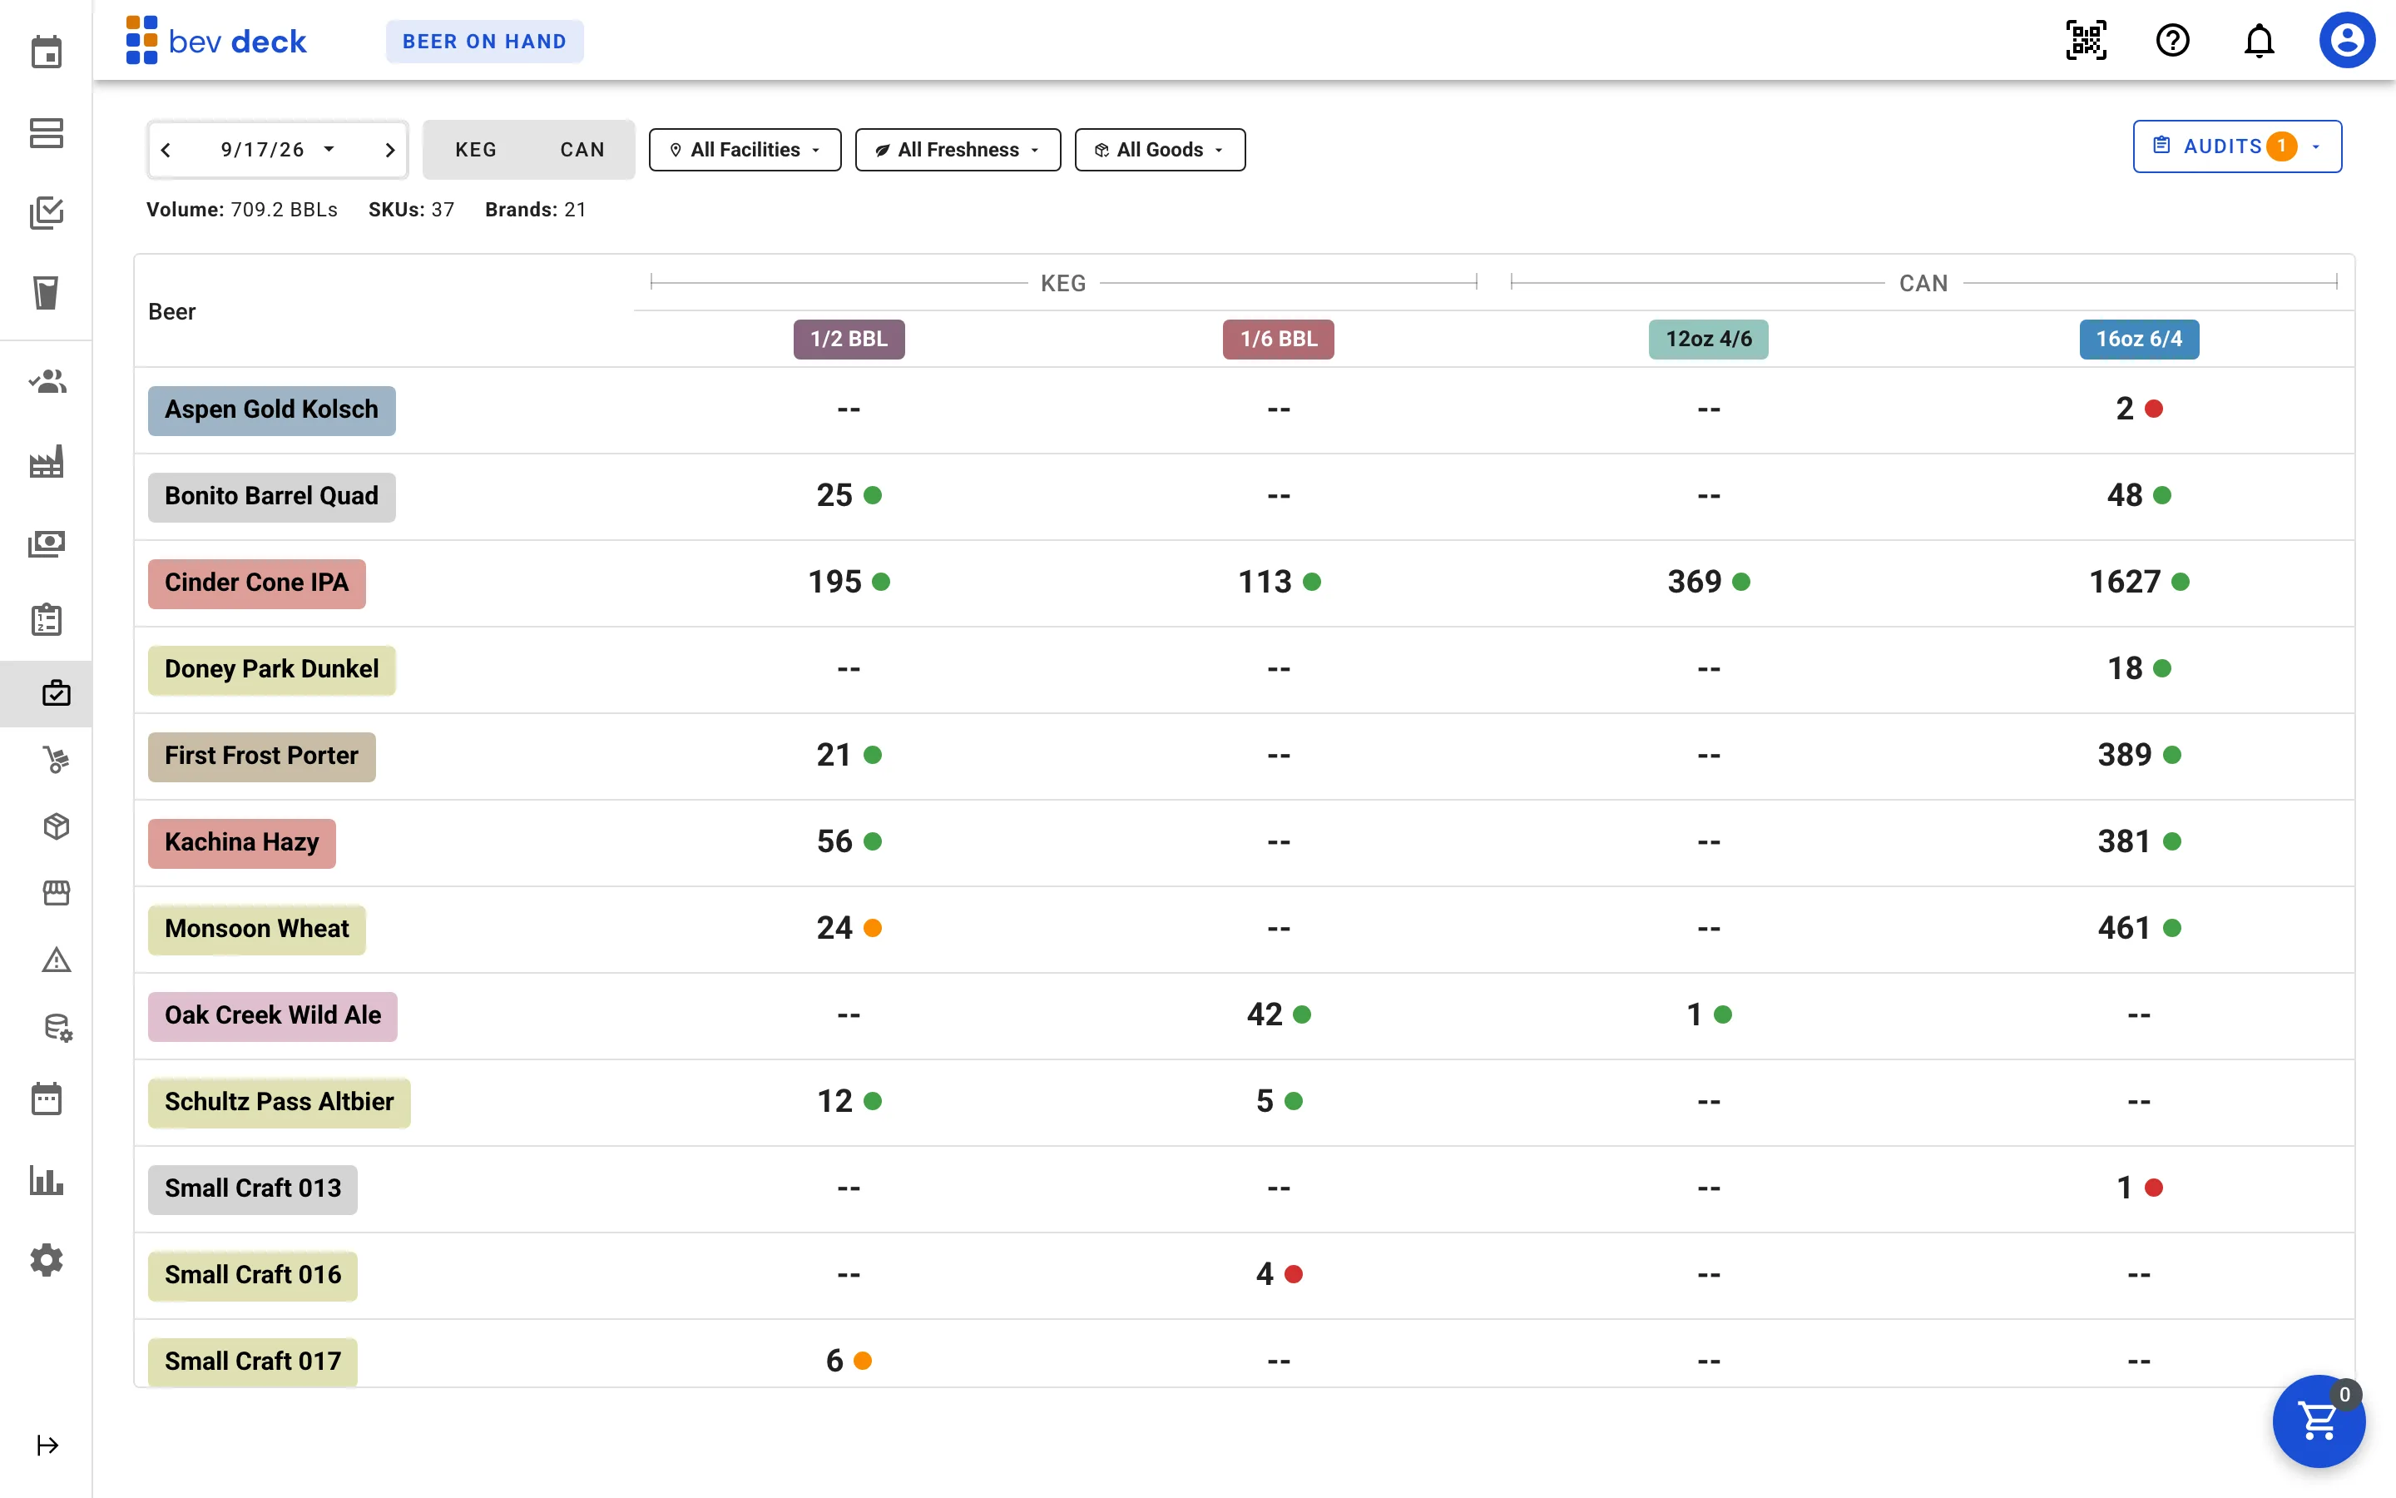Screen dimensions: 2396x1498
Task: Open the AUDITS dropdown button
Action: coord(2238,146)
